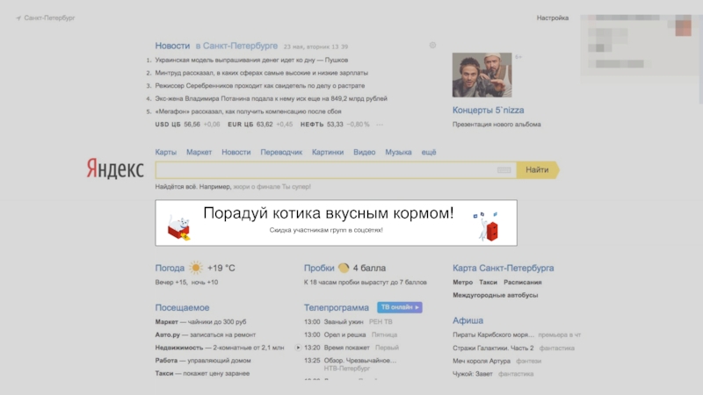Open Чужой: Завет movie link
Screen dimensions: 703x395
coord(473,374)
